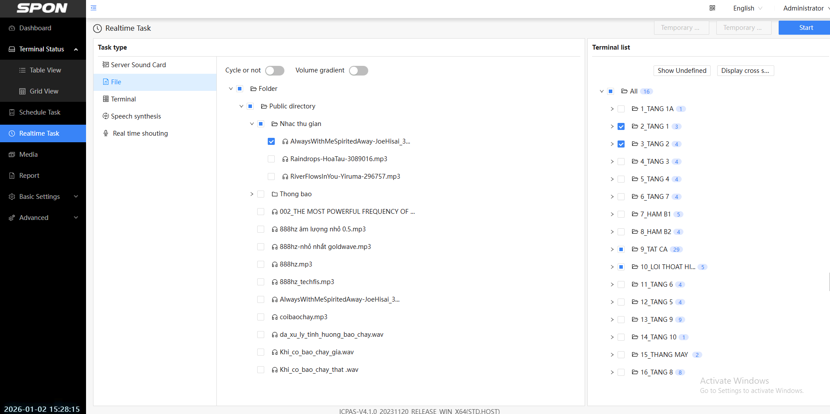Screen dimensions: 830x414
Task: Open Grid View in sidebar menu
Action: click(x=44, y=91)
